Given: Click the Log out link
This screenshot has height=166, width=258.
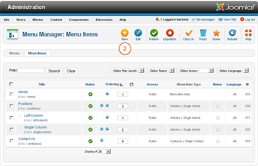Looking at the screenshot, I should point(248,19).
